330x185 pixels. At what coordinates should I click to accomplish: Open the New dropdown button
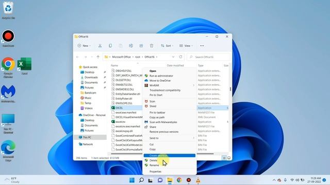click(84, 46)
